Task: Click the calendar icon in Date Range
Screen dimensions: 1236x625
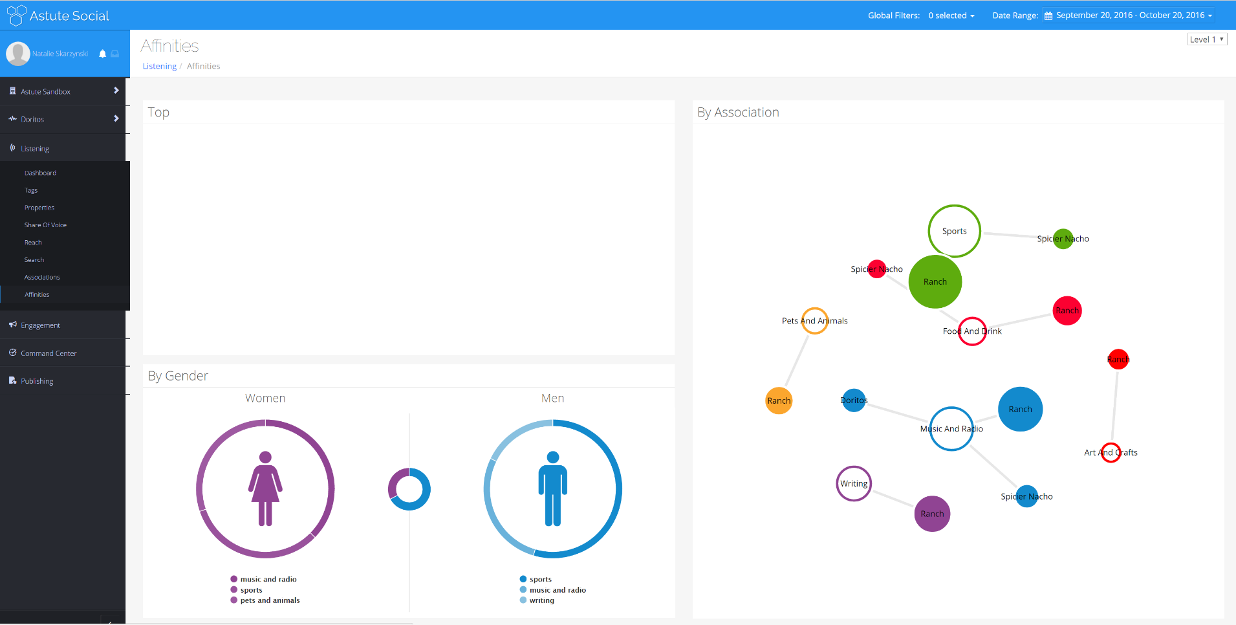Action: pos(1048,16)
